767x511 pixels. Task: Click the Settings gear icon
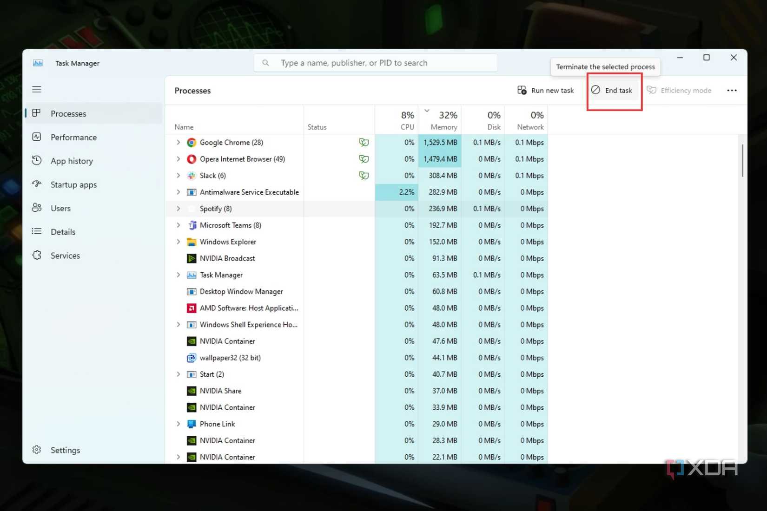[x=36, y=450]
